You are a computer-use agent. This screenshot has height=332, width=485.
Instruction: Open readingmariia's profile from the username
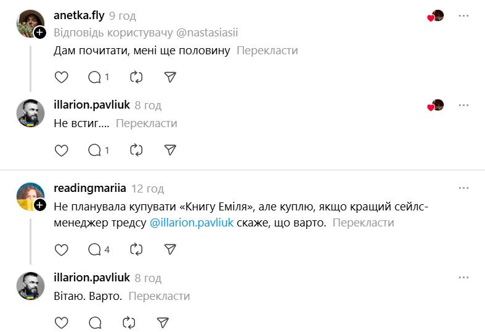pyautogui.click(x=89, y=188)
